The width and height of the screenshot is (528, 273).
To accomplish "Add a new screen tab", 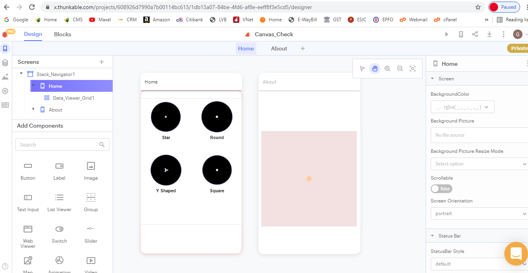I will (x=303, y=48).
